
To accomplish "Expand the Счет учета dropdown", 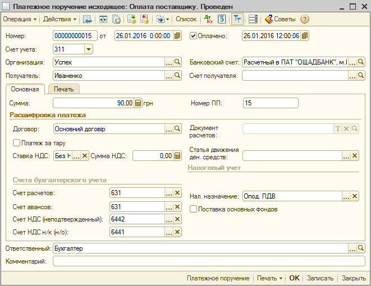I will point(89,49).
